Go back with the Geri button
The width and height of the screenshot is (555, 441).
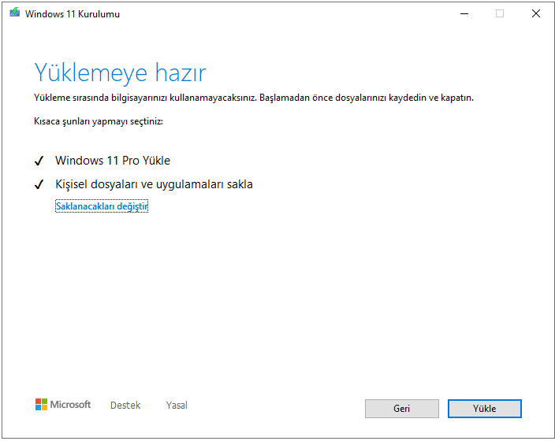click(x=402, y=409)
